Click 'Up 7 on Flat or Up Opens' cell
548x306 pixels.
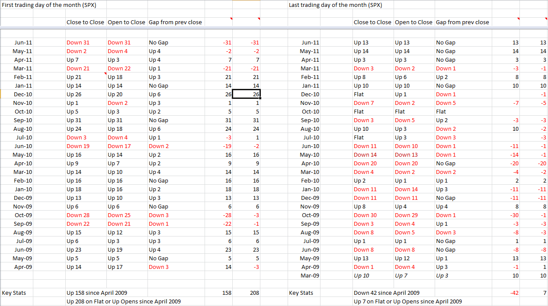(x=407, y=302)
